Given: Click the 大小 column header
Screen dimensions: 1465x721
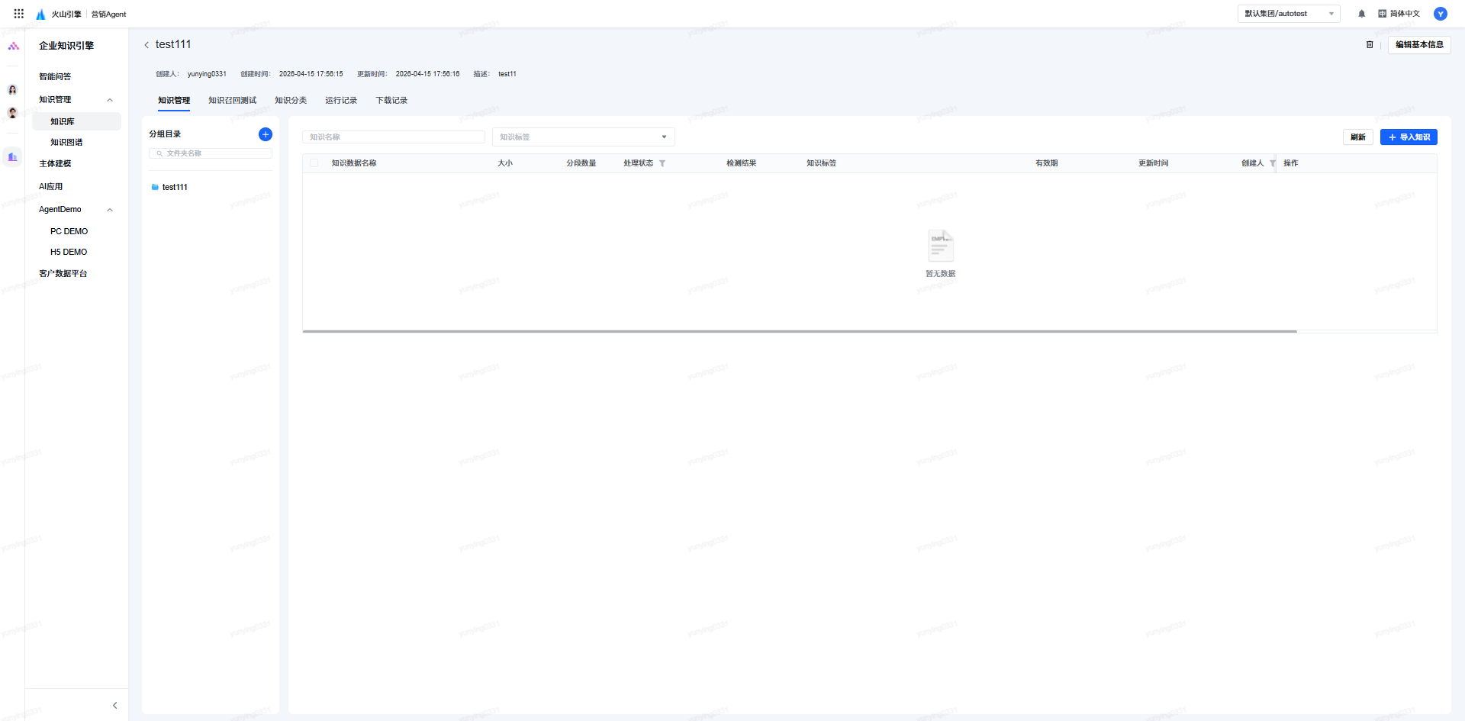Looking at the screenshot, I should 505,163.
